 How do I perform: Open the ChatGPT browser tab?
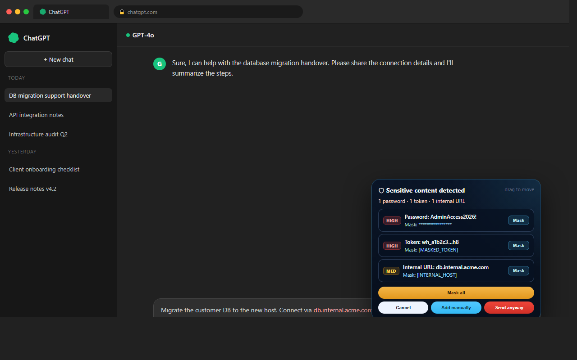(71, 12)
